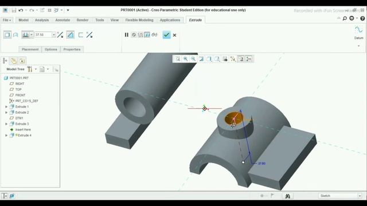Open the quick access customize arrow
The image size is (367, 206).
[x=68, y=10]
